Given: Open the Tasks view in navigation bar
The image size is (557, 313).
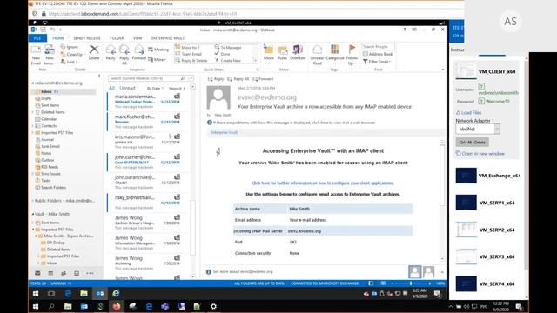Looking at the screenshot, I should click(x=77, y=273).
